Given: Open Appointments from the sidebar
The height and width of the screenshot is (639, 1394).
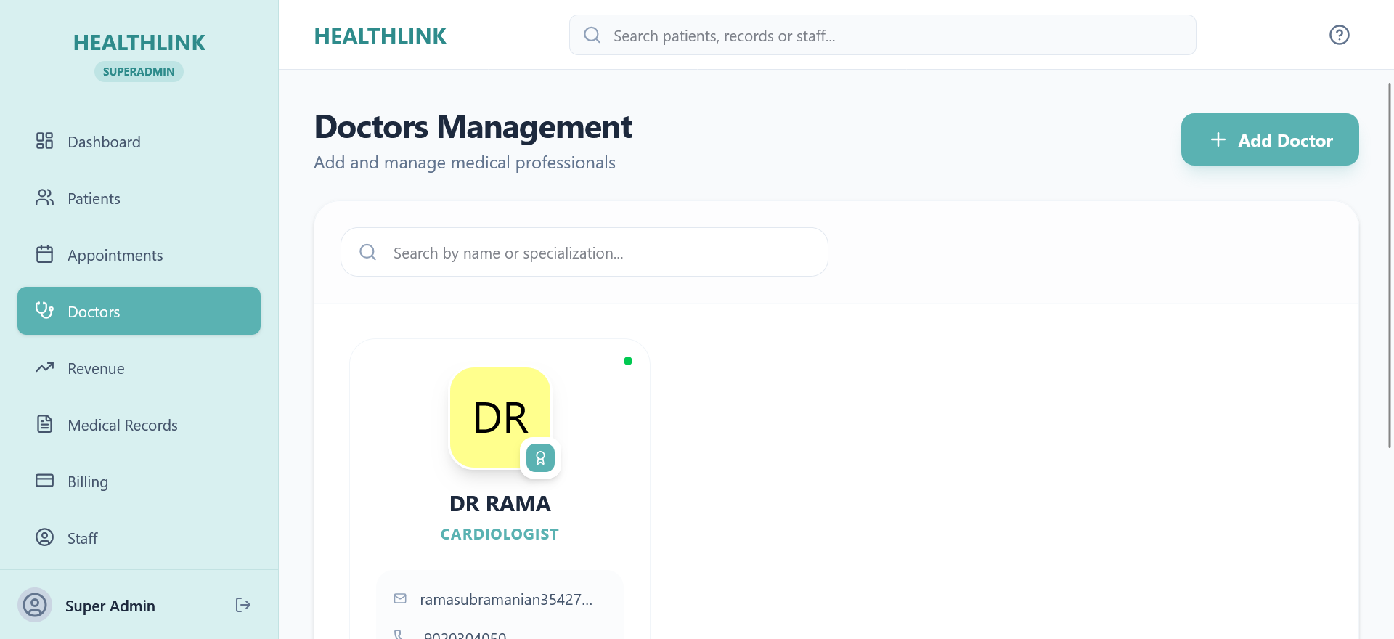Looking at the screenshot, I should coord(139,255).
